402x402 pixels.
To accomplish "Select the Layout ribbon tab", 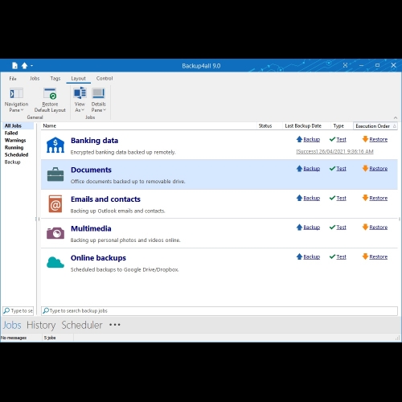I will (78, 79).
